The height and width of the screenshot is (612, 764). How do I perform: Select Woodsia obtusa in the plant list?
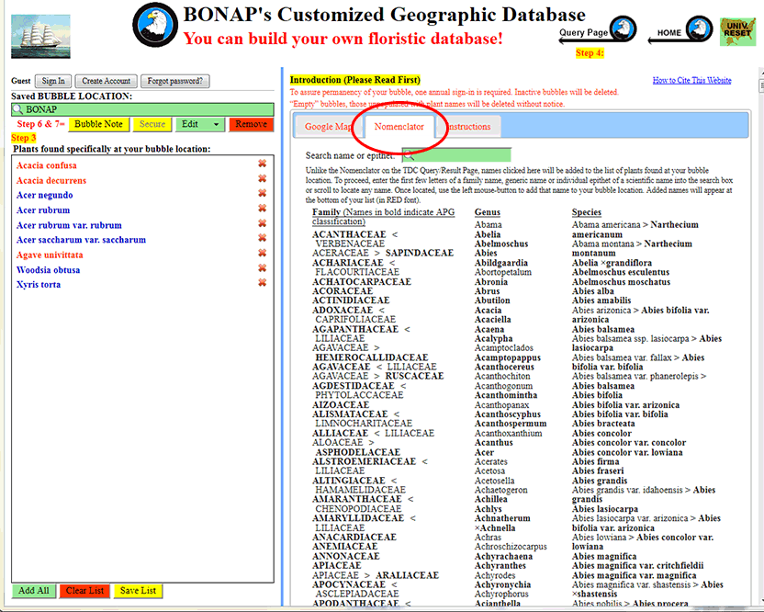48,269
